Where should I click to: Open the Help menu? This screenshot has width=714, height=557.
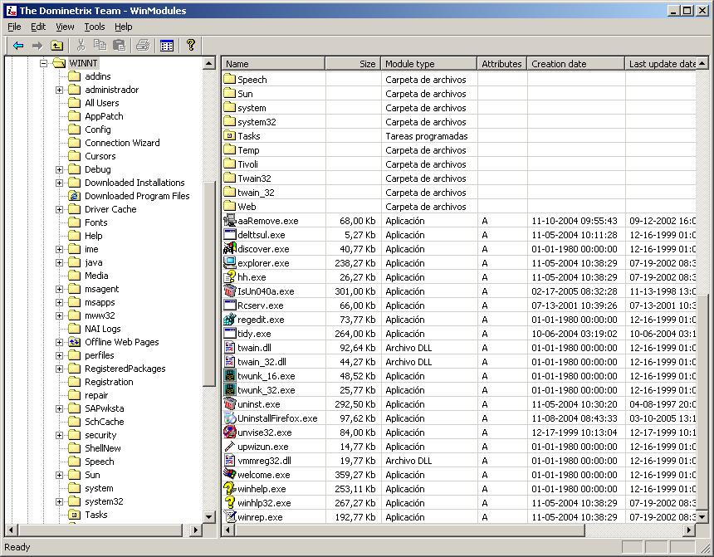point(124,27)
